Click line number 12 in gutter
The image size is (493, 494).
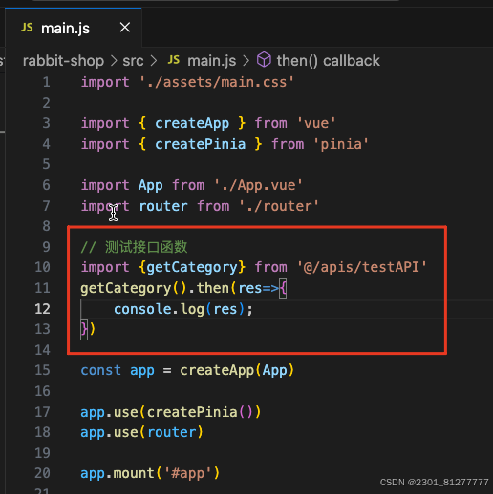click(42, 309)
